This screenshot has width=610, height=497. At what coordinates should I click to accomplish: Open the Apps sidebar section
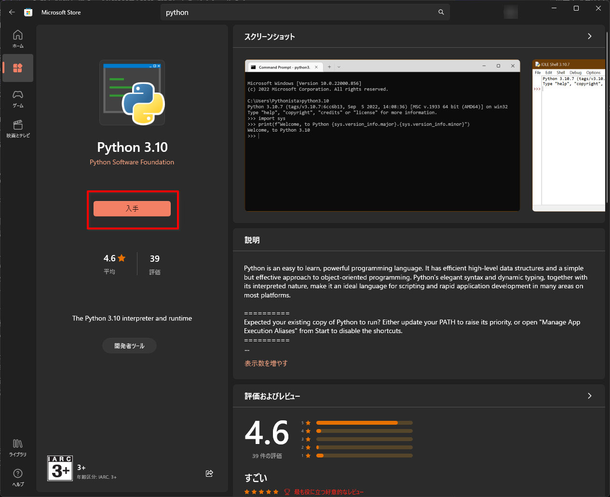click(18, 68)
